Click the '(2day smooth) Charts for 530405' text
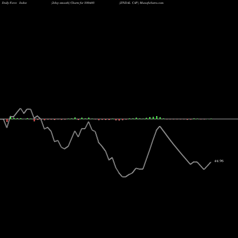The height and width of the screenshot is (238, 238). pyautogui.click(x=73, y=3)
